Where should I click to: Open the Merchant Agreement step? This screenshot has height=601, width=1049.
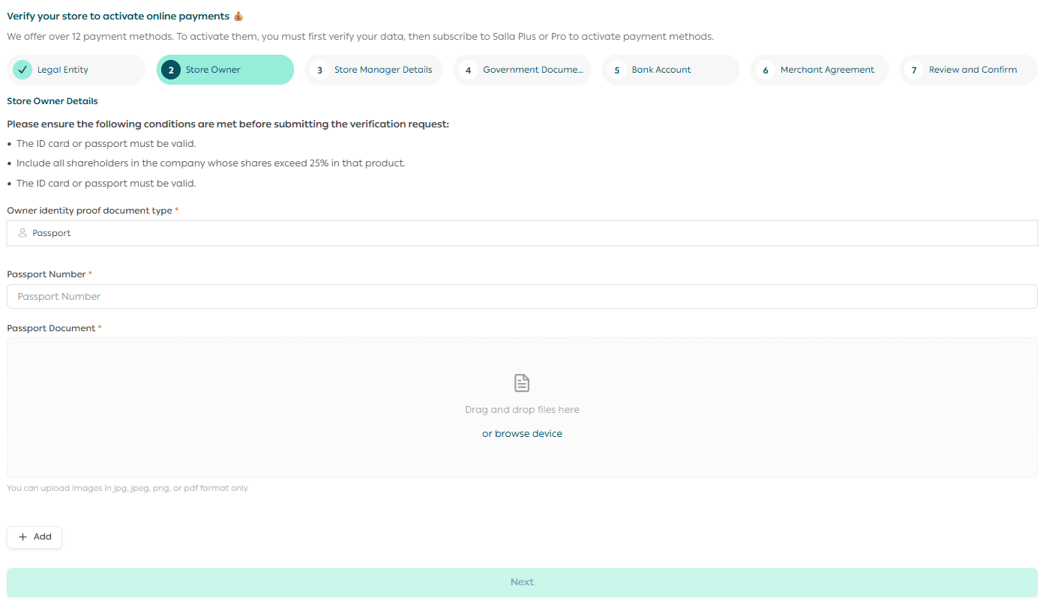[x=827, y=70]
